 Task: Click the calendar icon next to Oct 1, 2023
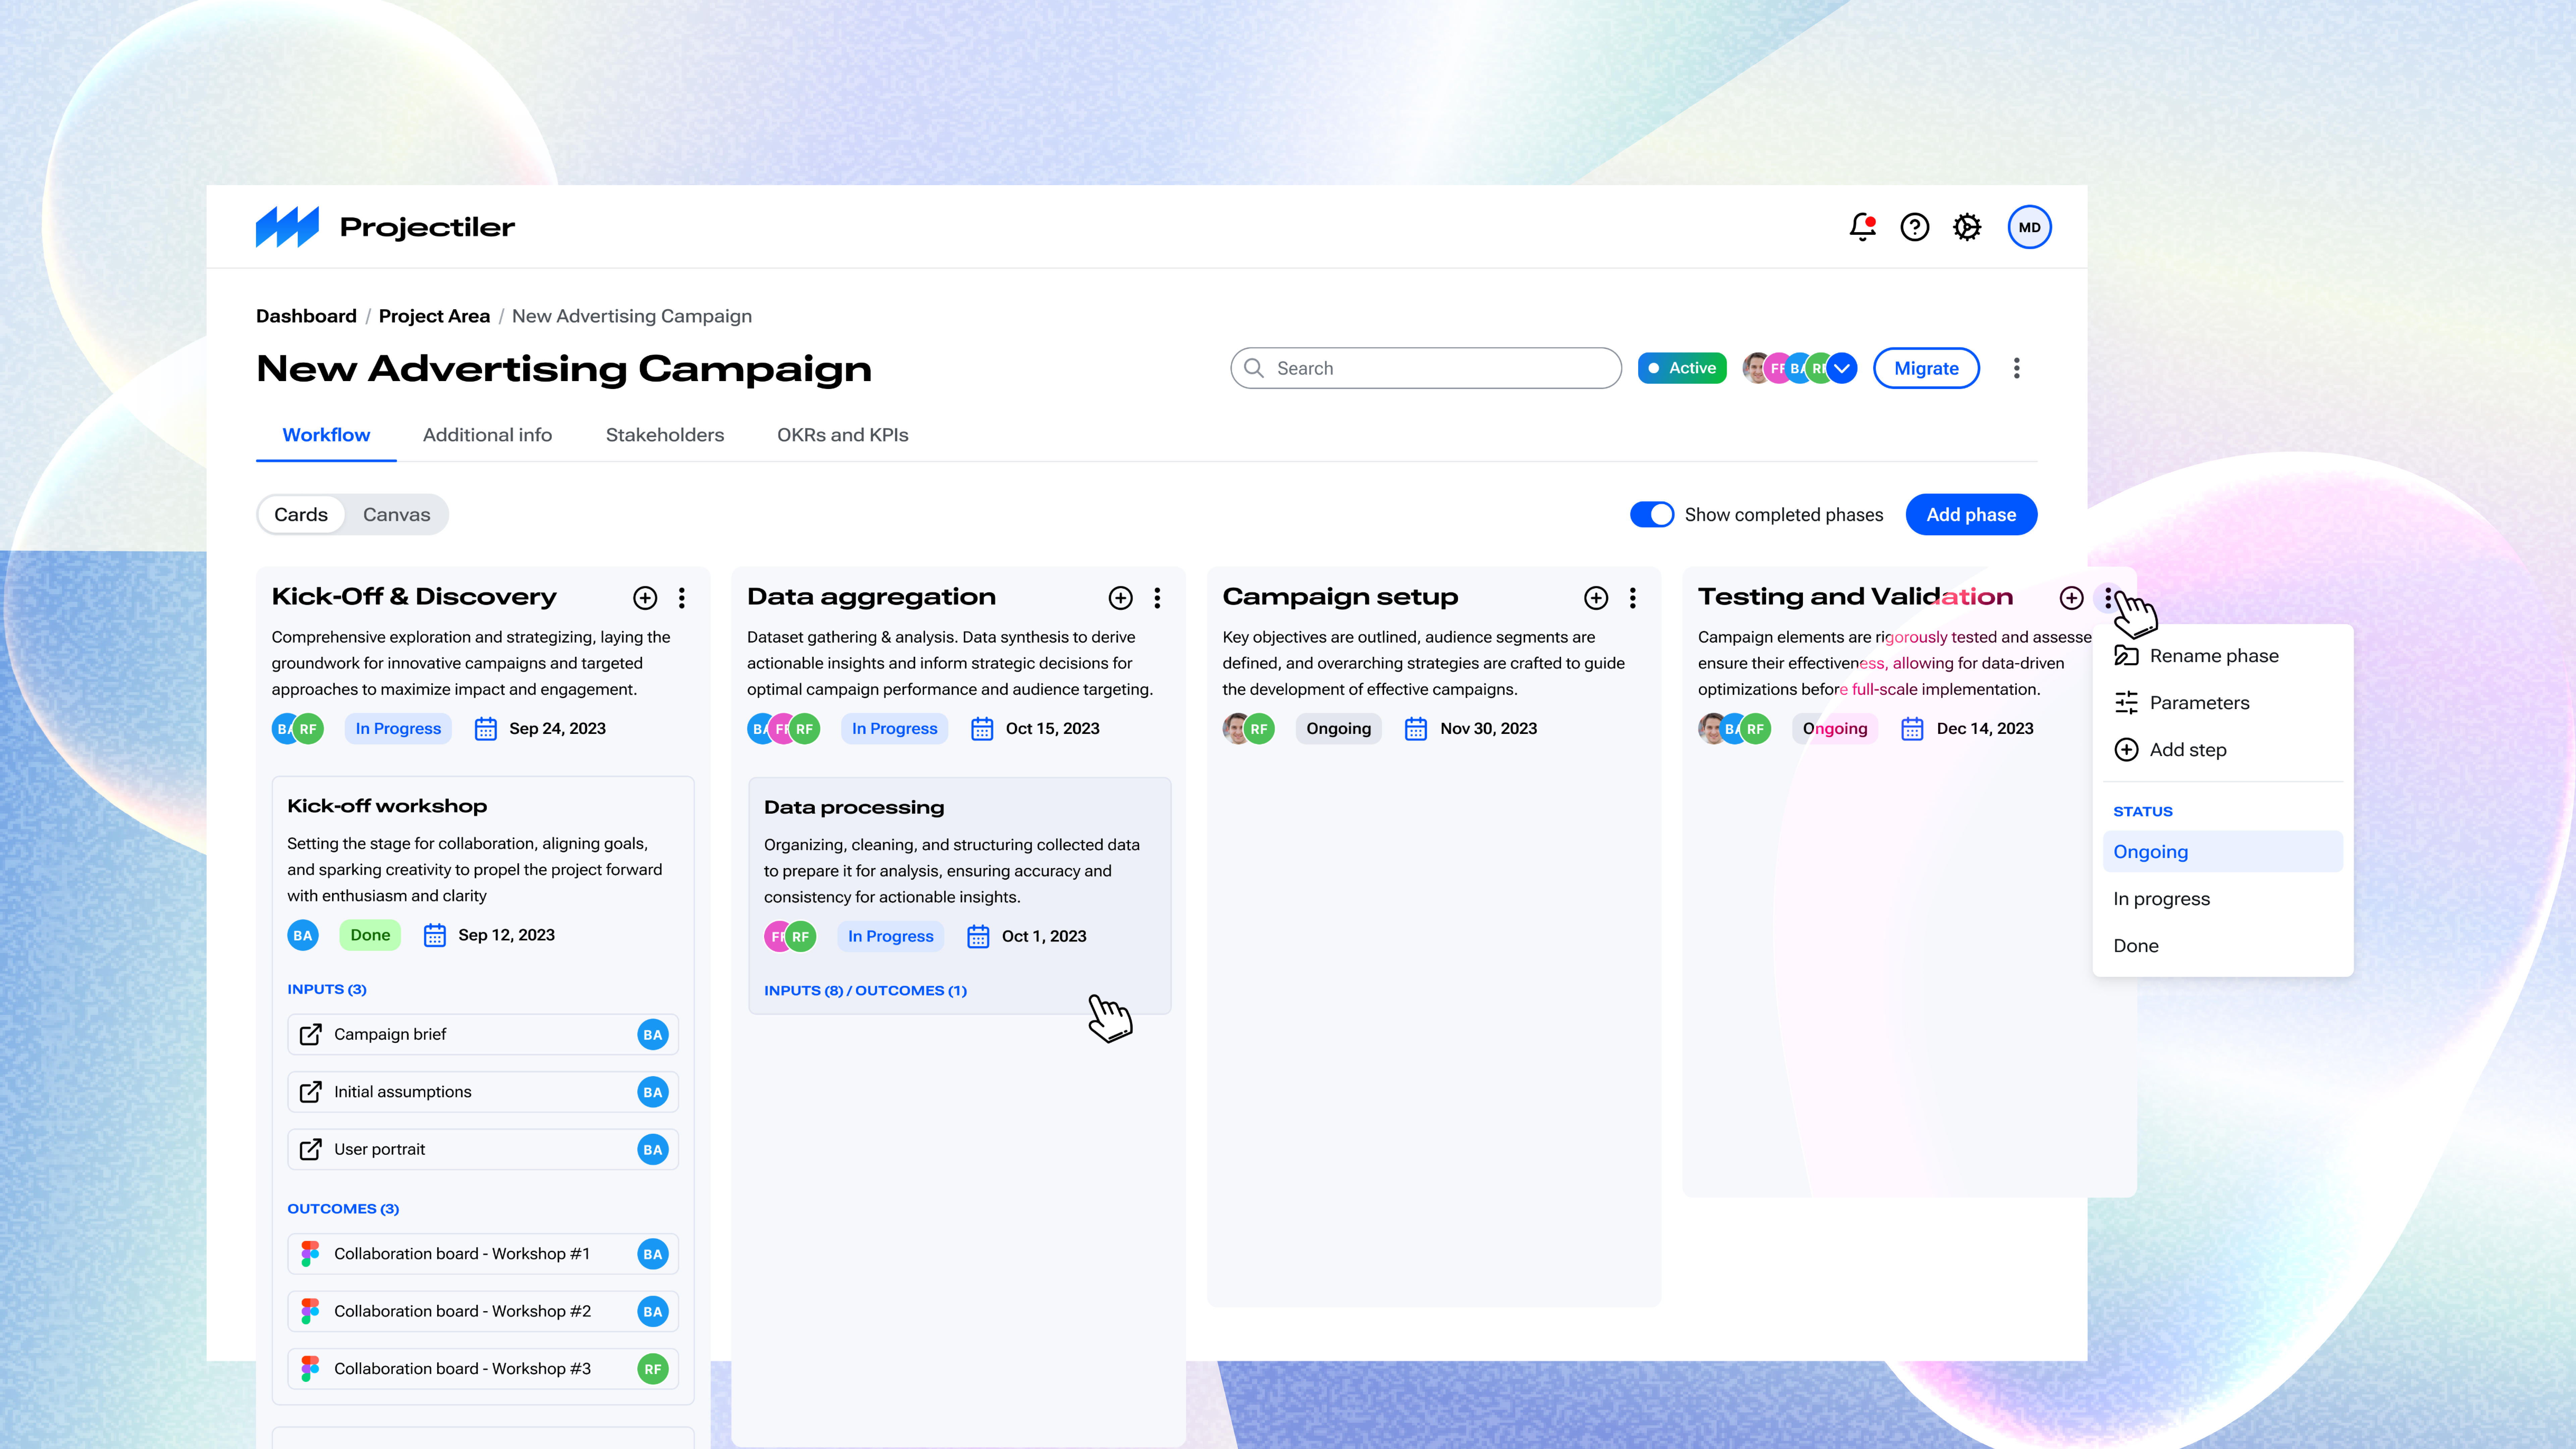point(978,936)
